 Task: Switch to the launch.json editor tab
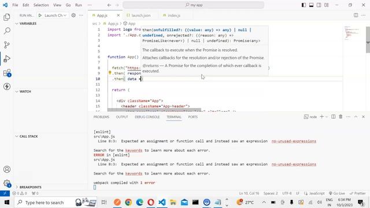[141, 16]
